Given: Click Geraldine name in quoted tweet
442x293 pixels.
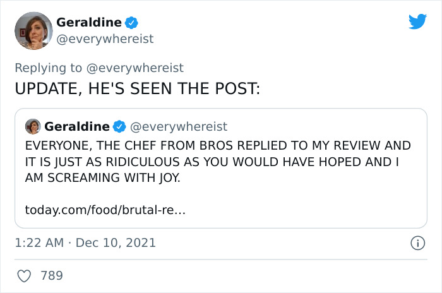Looking at the screenshot, I should pos(76,126).
